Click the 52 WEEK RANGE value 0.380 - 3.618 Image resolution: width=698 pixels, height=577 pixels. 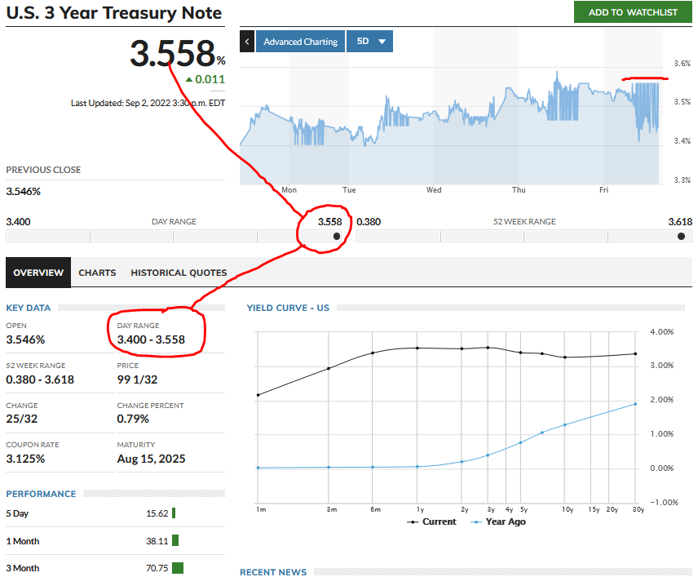40,379
